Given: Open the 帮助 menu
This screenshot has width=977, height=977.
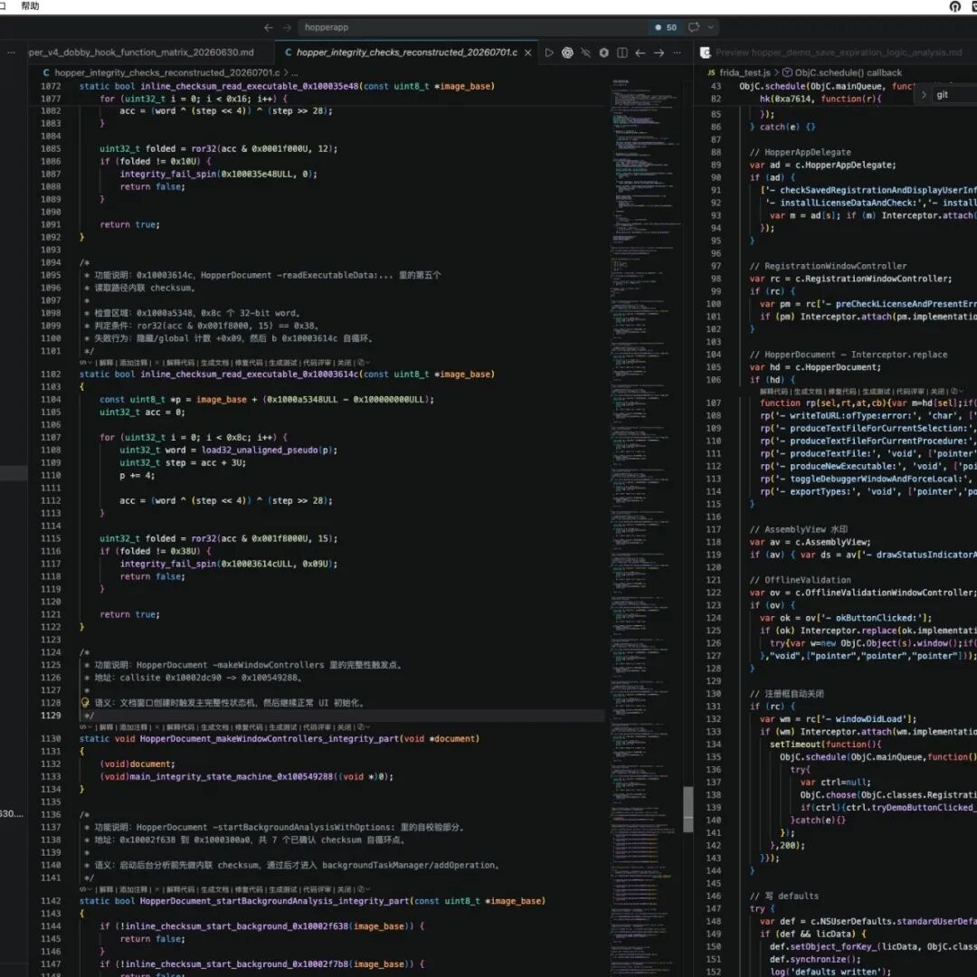Looking at the screenshot, I should [x=30, y=5].
